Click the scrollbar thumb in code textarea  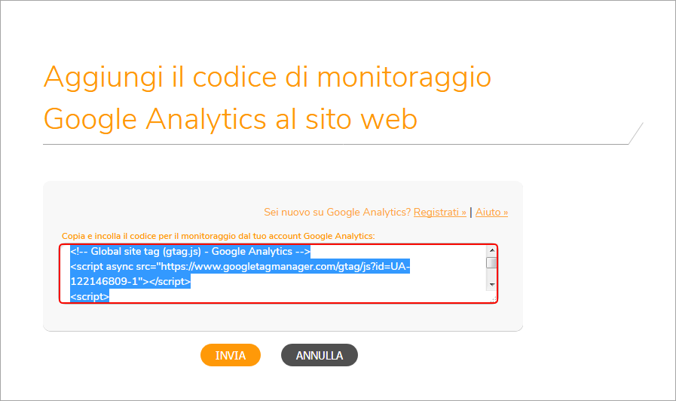point(491,262)
